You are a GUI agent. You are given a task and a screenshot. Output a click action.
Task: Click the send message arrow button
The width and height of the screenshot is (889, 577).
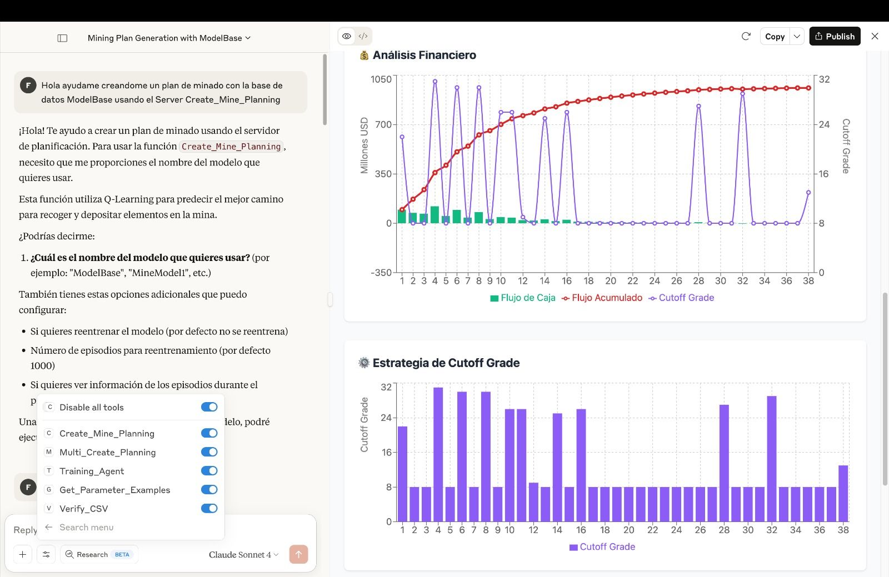pyautogui.click(x=298, y=554)
